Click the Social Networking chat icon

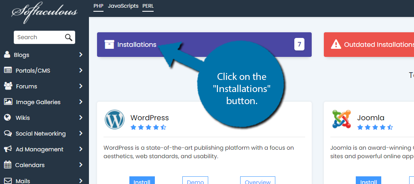click(x=8, y=134)
